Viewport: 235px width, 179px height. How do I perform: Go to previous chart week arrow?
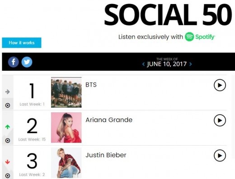click(x=143, y=64)
